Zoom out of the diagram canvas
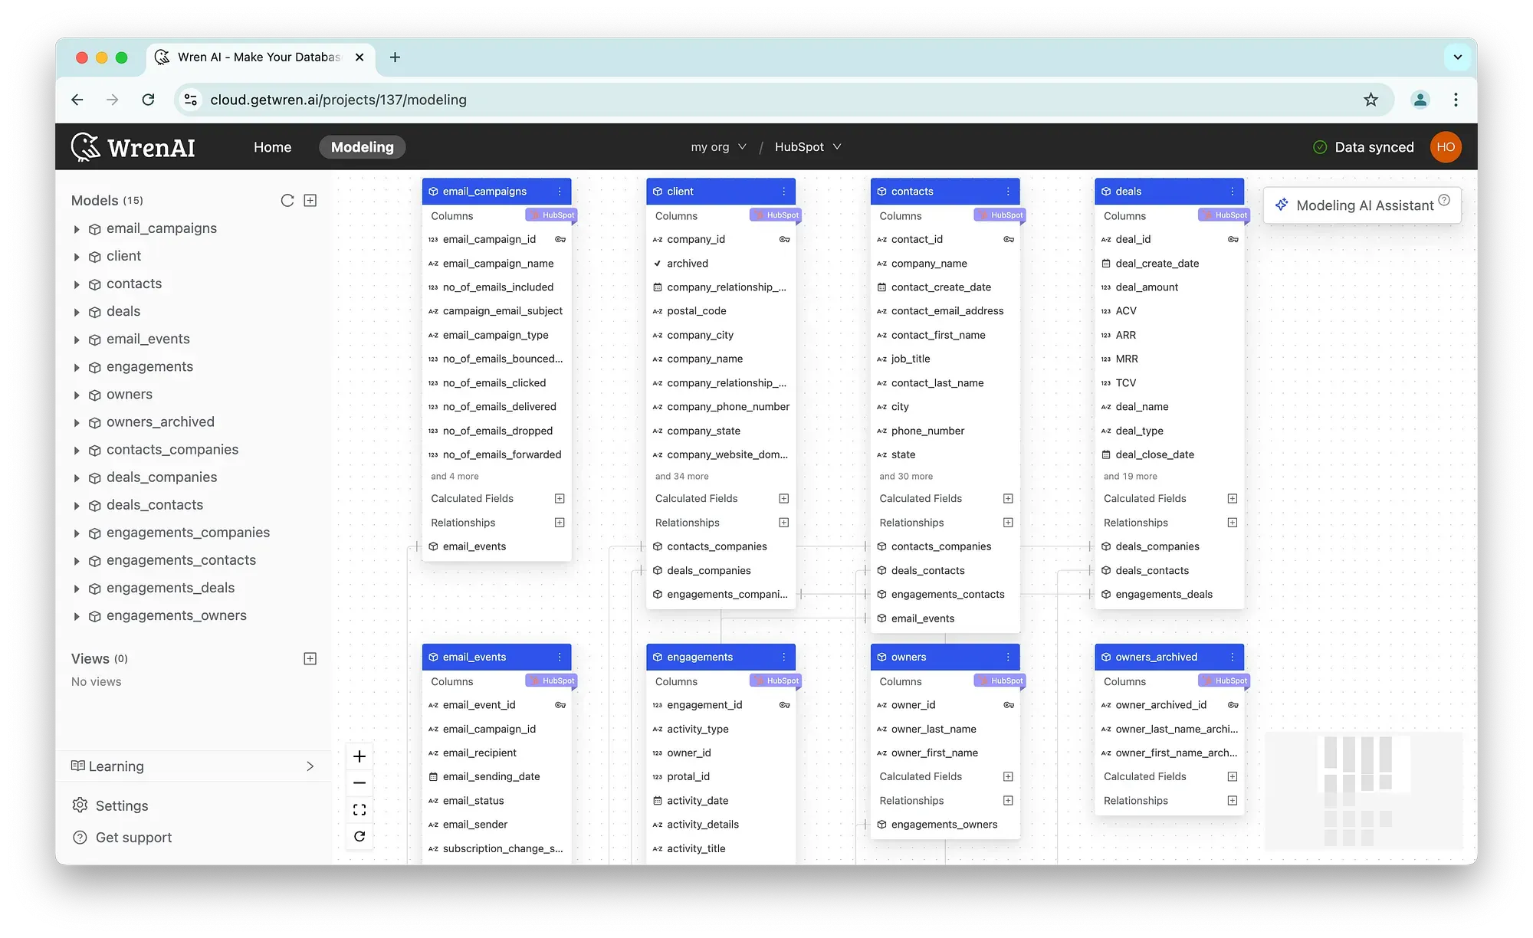1533x938 pixels. 359,782
